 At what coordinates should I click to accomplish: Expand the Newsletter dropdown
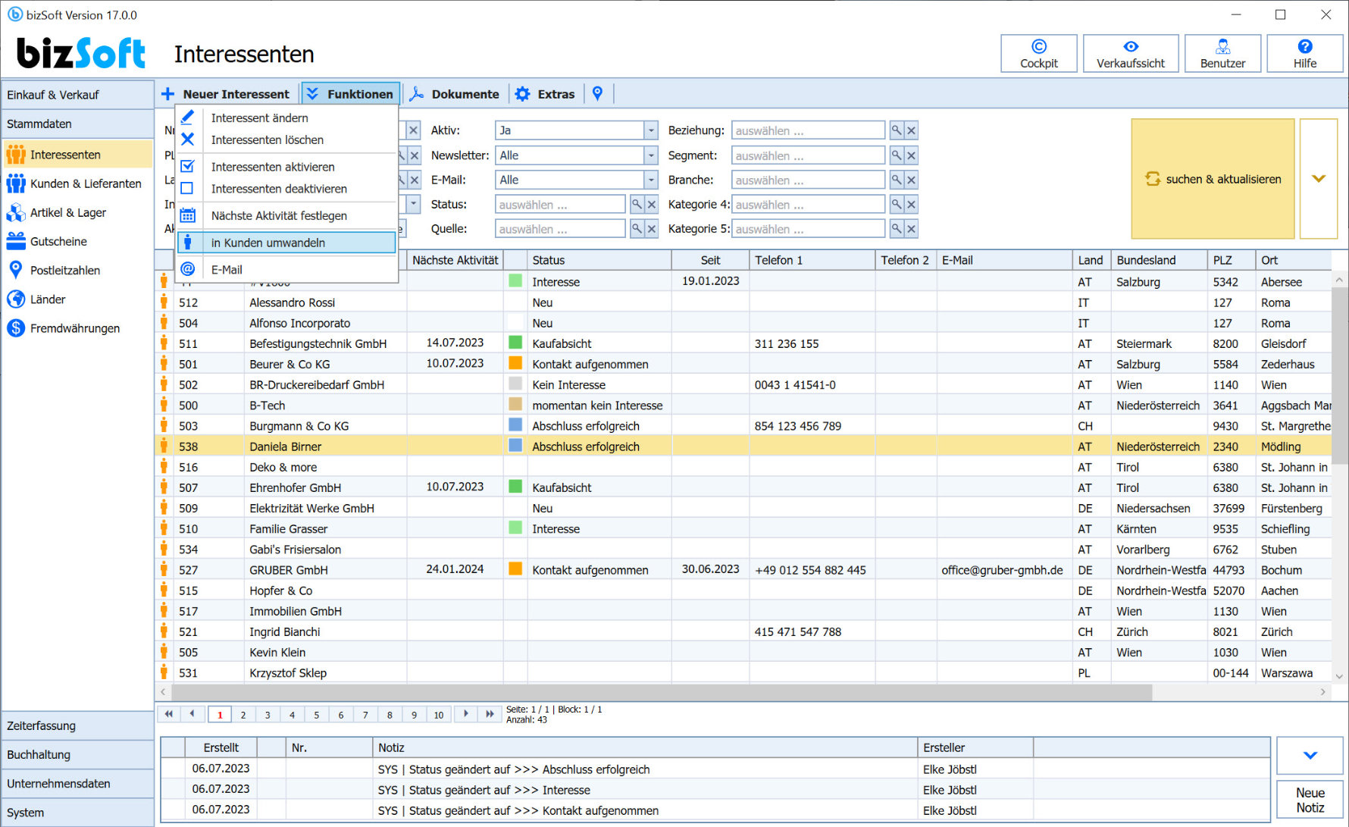(650, 155)
